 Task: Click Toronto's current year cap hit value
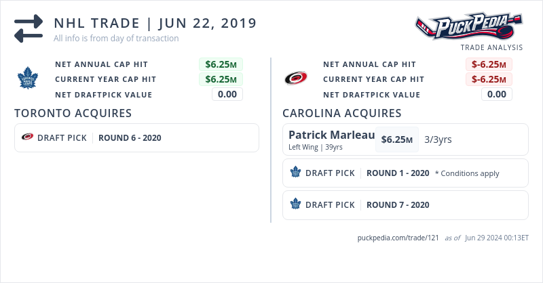(221, 79)
